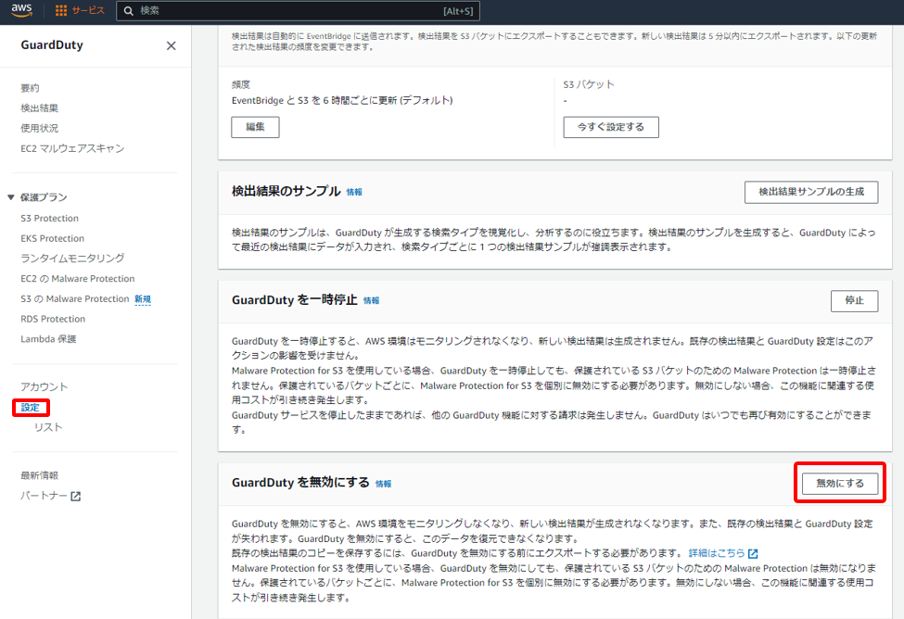This screenshot has height=619, width=904.
Task: Go to 要約 in the sidebar
Action: tap(30, 88)
